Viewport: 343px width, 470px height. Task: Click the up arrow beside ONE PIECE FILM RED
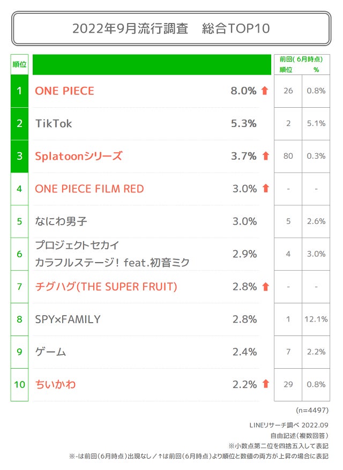(x=264, y=189)
